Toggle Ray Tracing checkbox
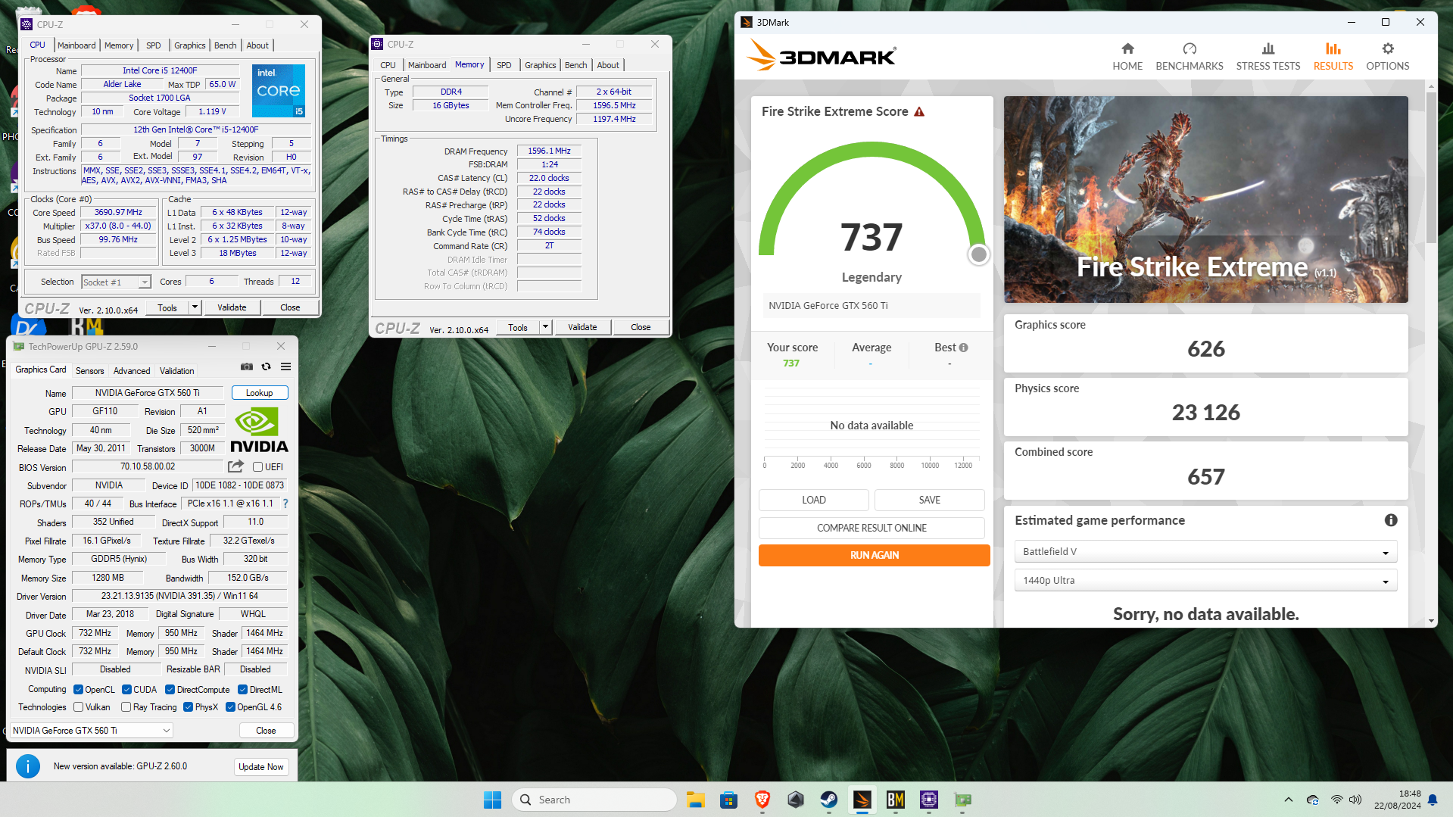Image resolution: width=1453 pixels, height=817 pixels. point(126,707)
